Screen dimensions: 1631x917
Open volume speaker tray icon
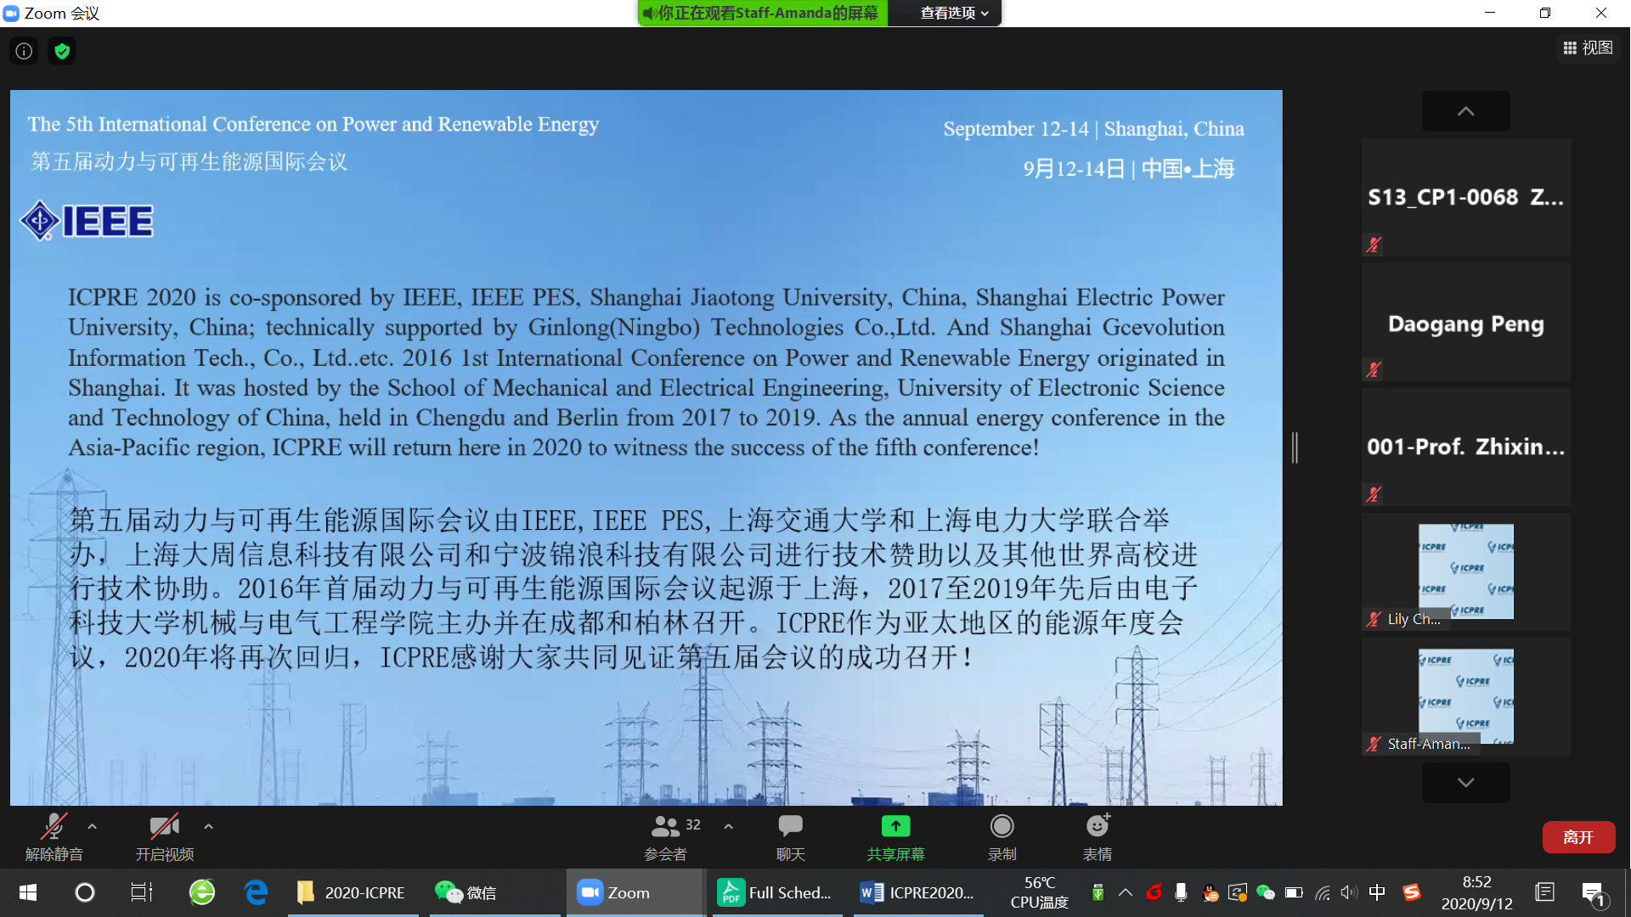point(1349,892)
